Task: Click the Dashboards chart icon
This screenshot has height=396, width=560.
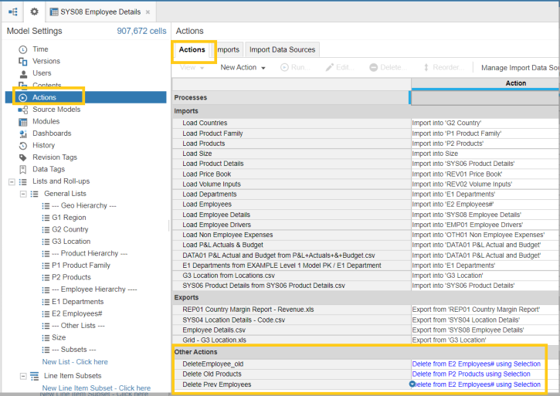Action: (23, 134)
